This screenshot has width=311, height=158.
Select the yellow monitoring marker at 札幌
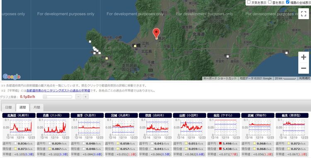[135, 46]
